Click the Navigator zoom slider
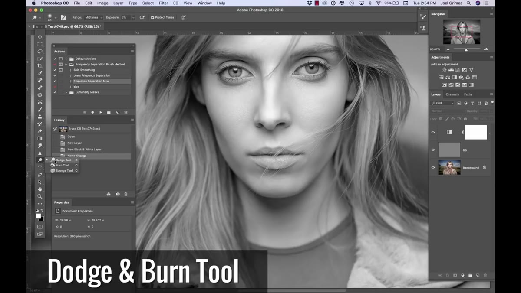 pyautogui.click(x=466, y=49)
